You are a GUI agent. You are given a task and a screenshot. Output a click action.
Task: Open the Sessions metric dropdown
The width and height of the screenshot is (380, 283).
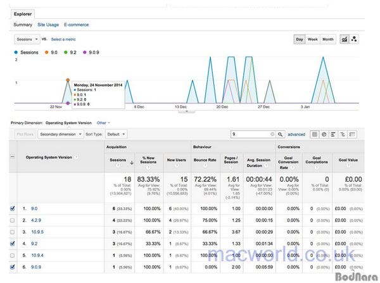pos(27,39)
